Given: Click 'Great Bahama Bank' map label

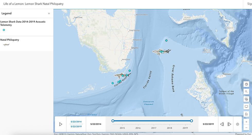Looking at the screenshot, I should click(x=173, y=78).
